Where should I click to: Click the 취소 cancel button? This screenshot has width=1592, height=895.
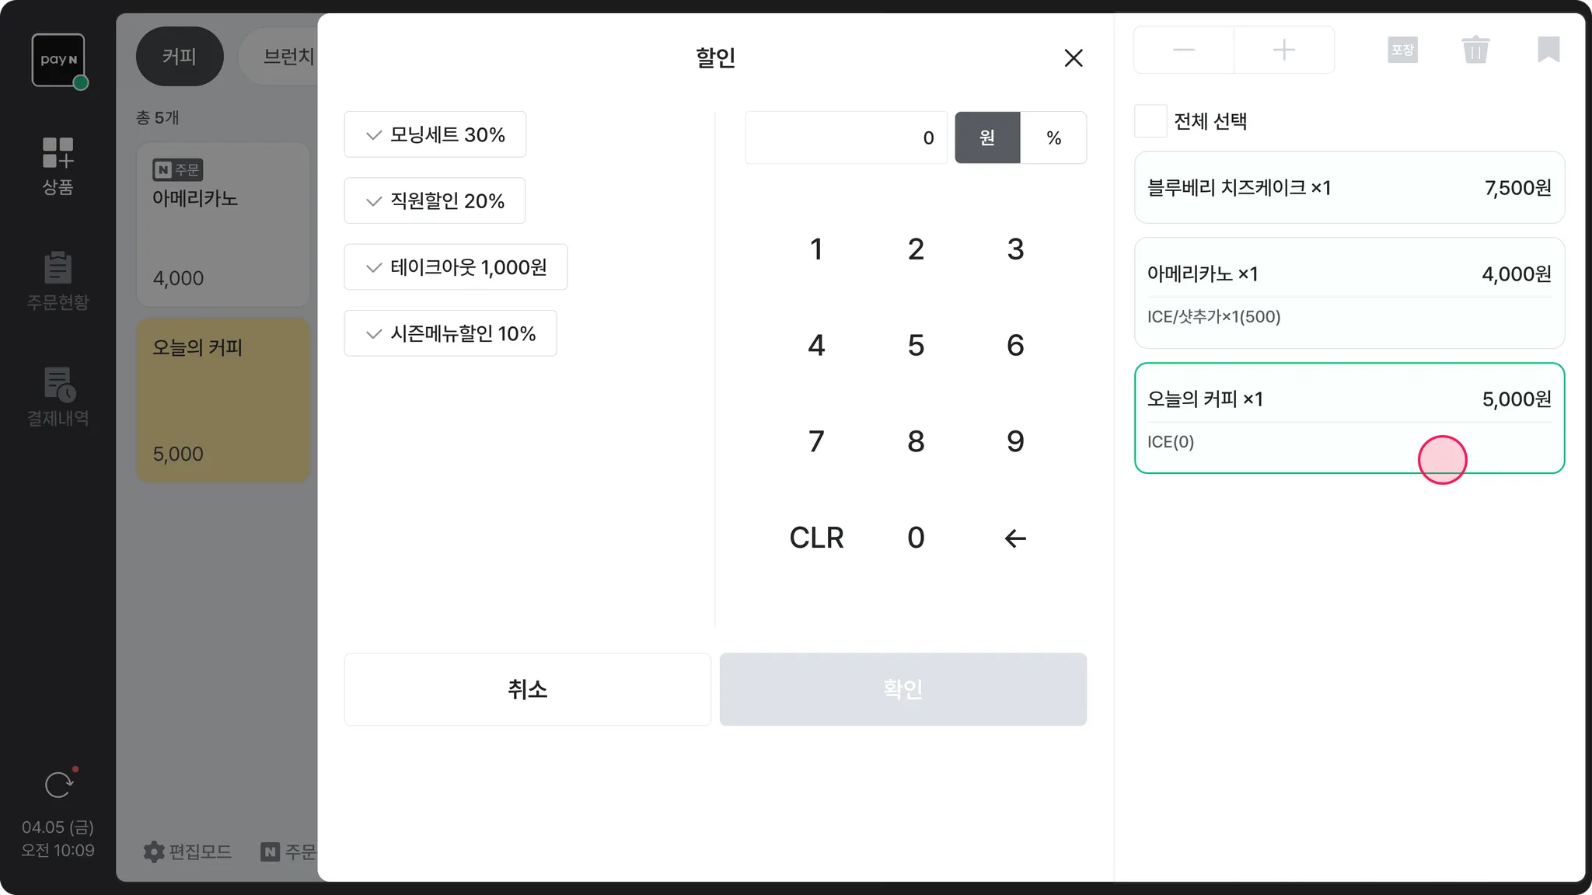(x=527, y=689)
